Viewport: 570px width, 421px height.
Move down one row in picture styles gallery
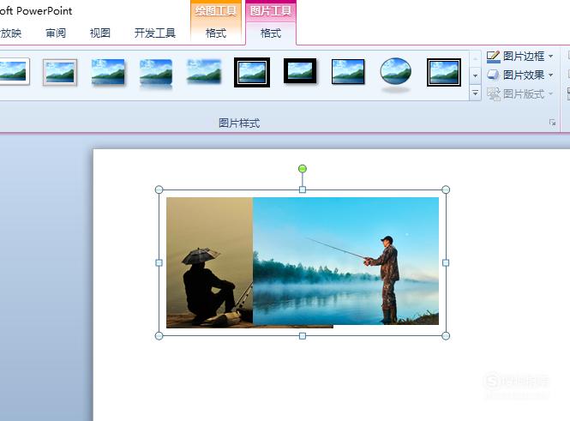(x=475, y=75)
